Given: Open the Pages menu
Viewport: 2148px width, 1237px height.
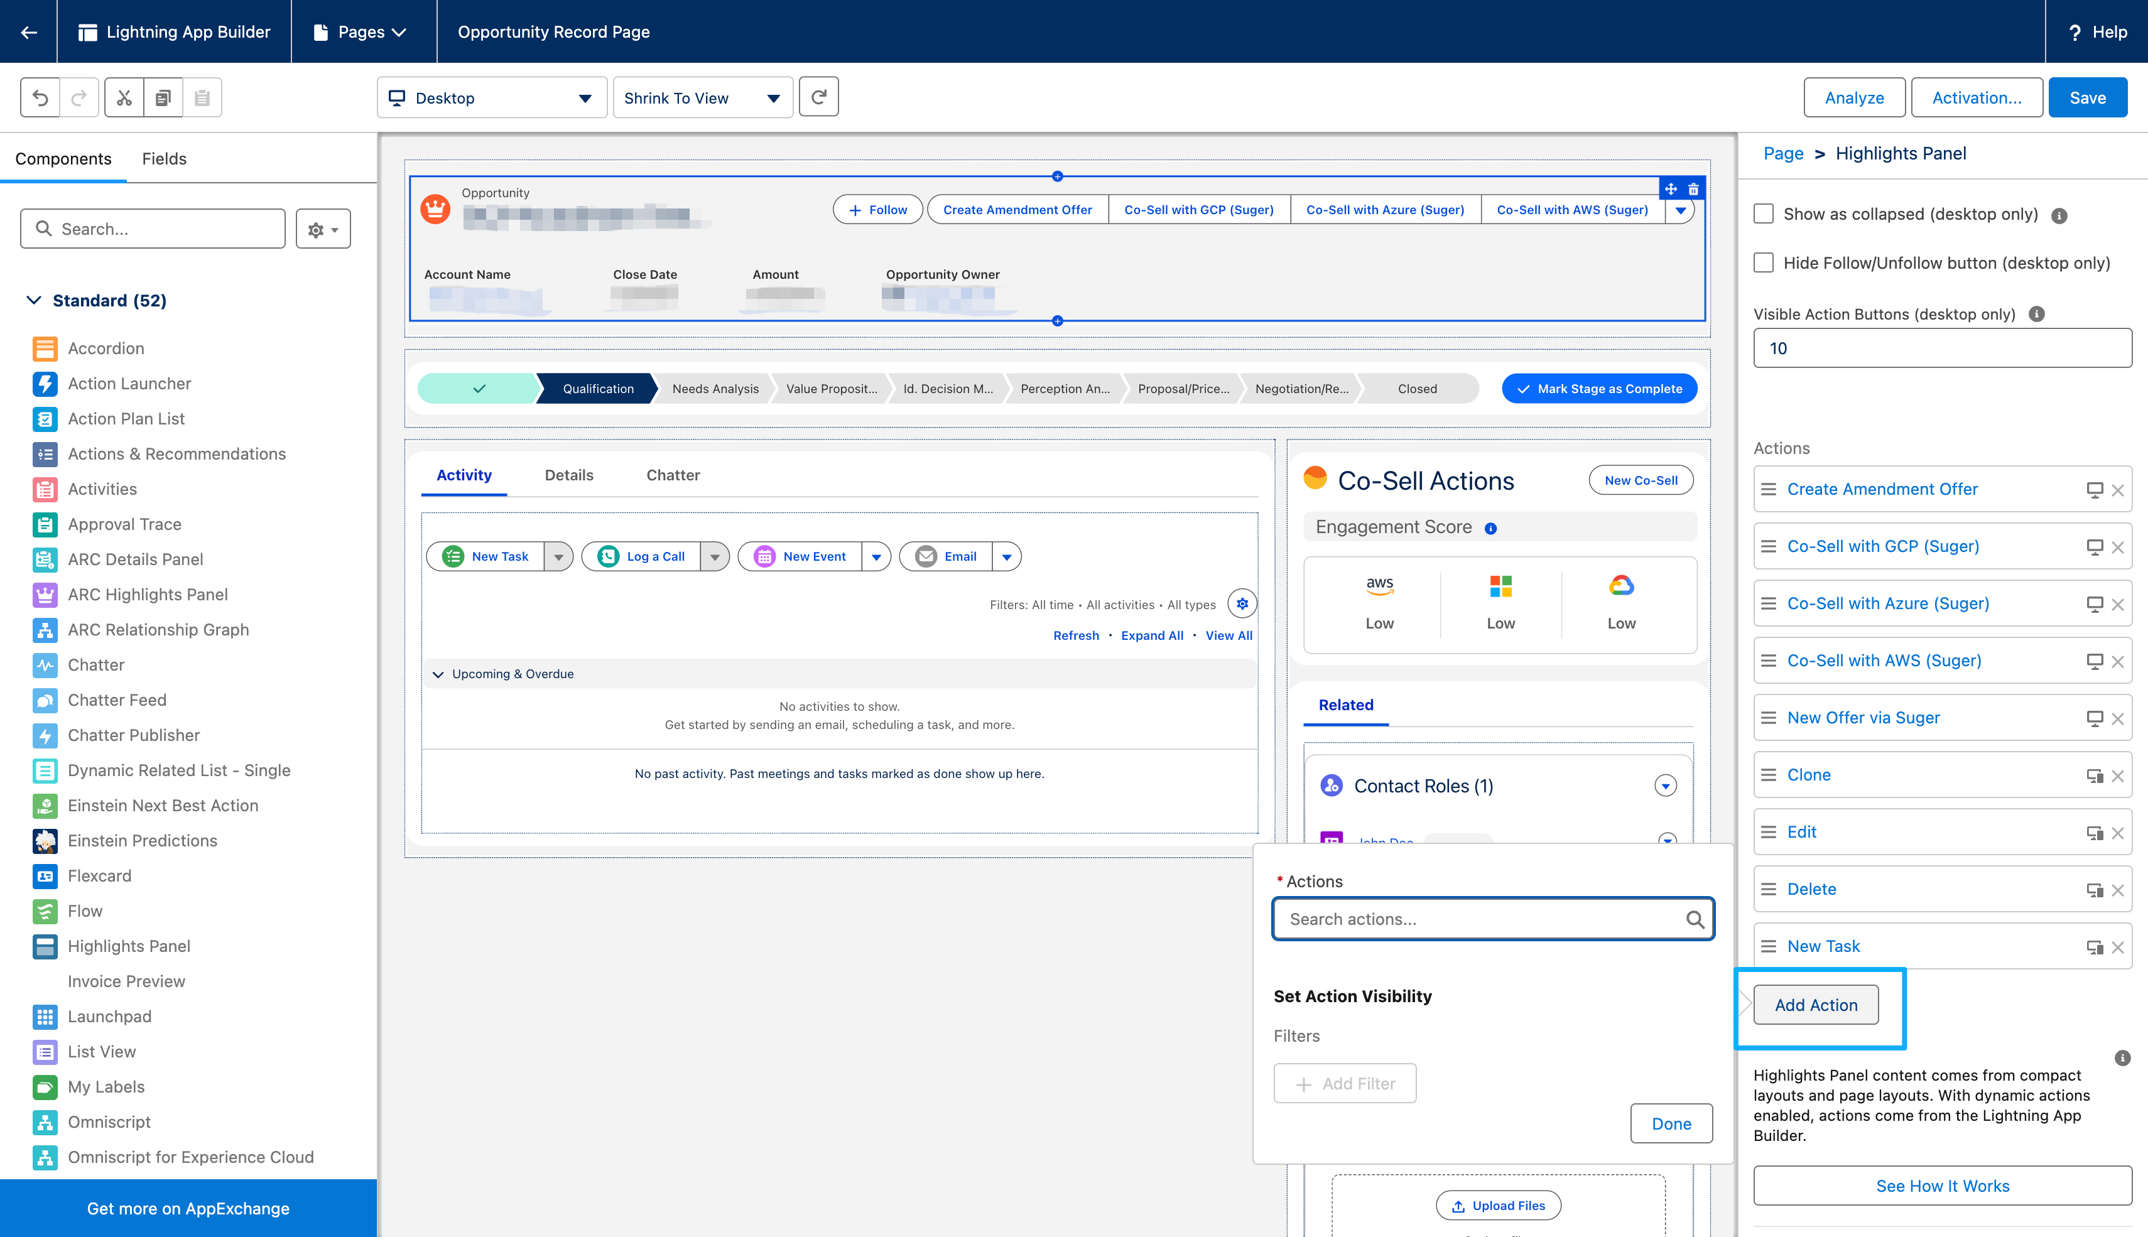Looking at the screenshot, I should pos(361,31).
